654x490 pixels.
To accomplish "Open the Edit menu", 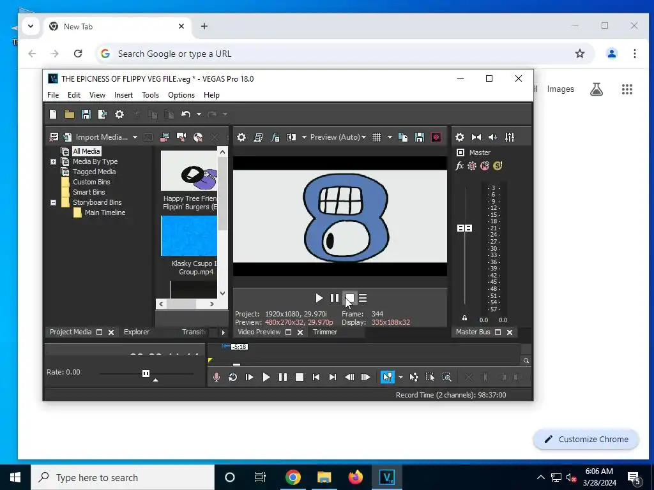I will click(74, 95).
